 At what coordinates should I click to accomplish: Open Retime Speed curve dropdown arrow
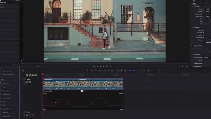(x=44, y=91)
